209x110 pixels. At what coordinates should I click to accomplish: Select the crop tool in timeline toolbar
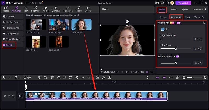65,78
